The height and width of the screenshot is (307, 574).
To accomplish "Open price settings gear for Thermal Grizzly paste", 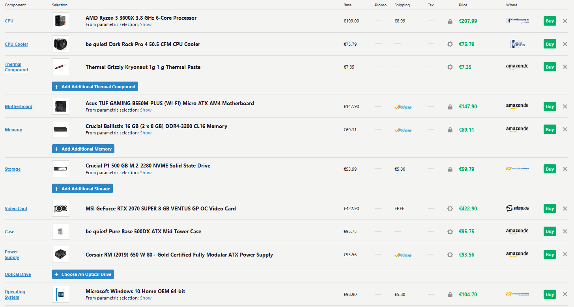I will coord(450,67).
